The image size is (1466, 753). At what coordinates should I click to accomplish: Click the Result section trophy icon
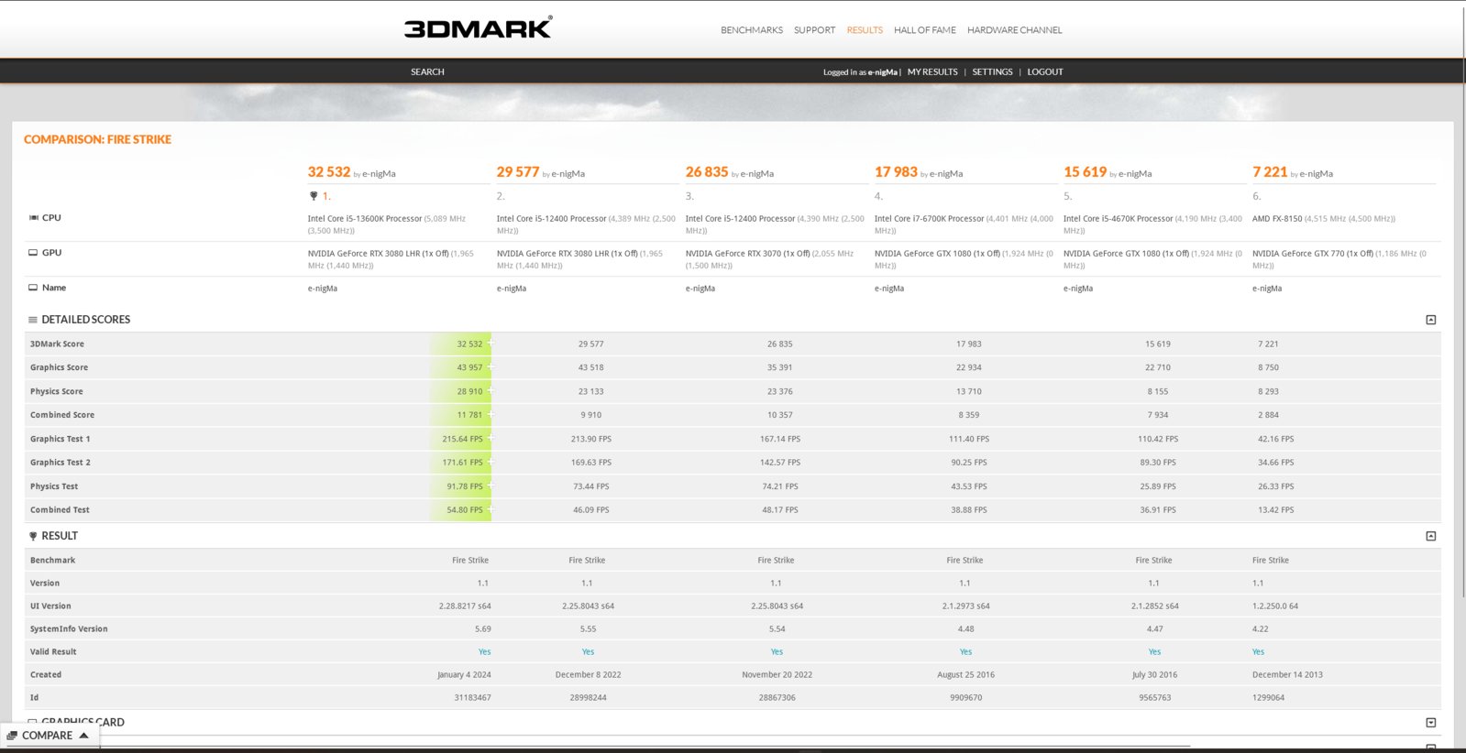pyautogui.click(x=33, y=536)
